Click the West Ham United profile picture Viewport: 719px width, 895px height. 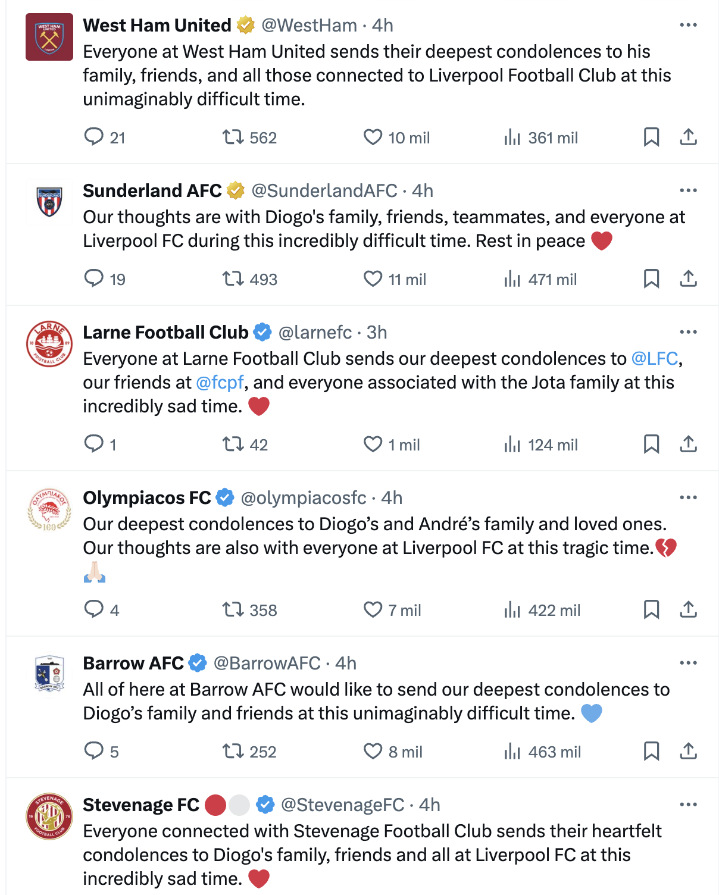point(49,37)
